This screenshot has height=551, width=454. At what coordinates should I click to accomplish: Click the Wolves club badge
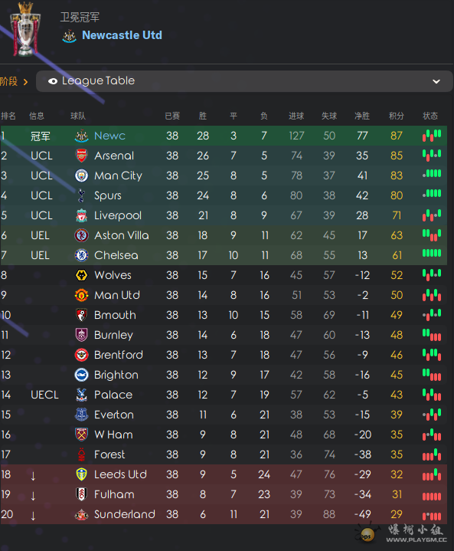pos(81,275)
